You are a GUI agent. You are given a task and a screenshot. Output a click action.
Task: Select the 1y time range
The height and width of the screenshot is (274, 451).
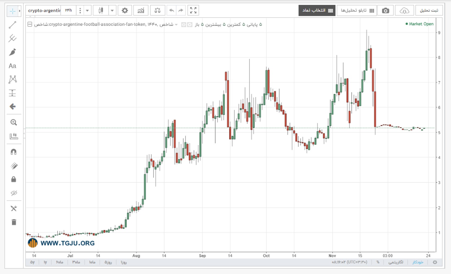click(45, 262)
